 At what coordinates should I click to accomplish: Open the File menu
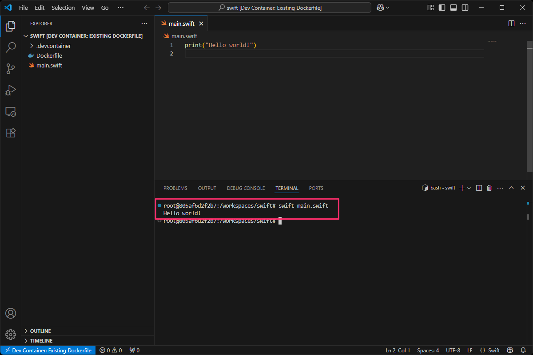[x=24, y=8]
